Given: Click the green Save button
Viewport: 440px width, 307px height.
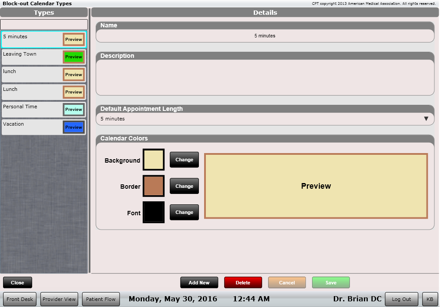Looking at the screenshot, I should pyautogui.click(x=331, y=283).
